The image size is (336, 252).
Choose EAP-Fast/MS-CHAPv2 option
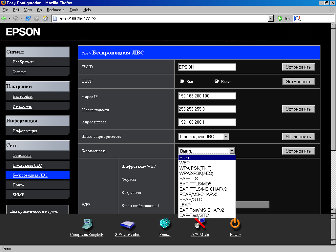(x=207, y=210)
